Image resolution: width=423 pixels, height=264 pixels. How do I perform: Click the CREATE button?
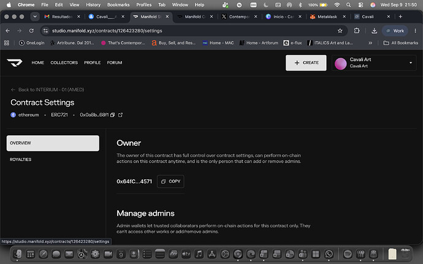306,62
